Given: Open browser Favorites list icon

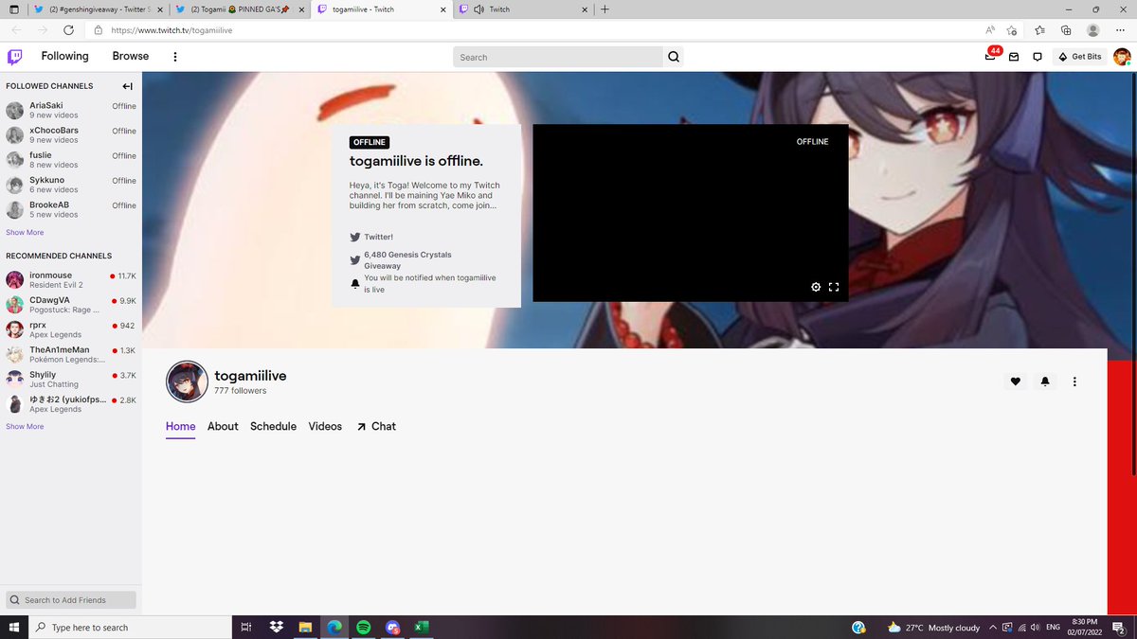Looking at the screenshot, I should [1039, 30].
